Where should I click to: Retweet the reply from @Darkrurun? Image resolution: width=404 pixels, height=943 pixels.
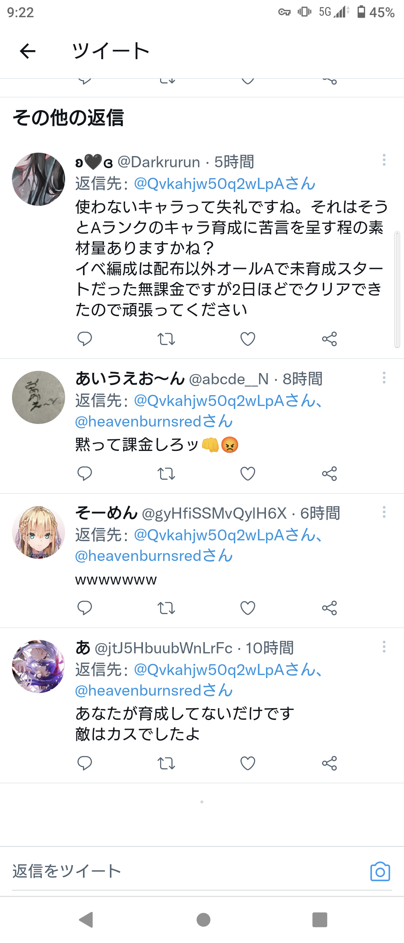tap(166, 339)
